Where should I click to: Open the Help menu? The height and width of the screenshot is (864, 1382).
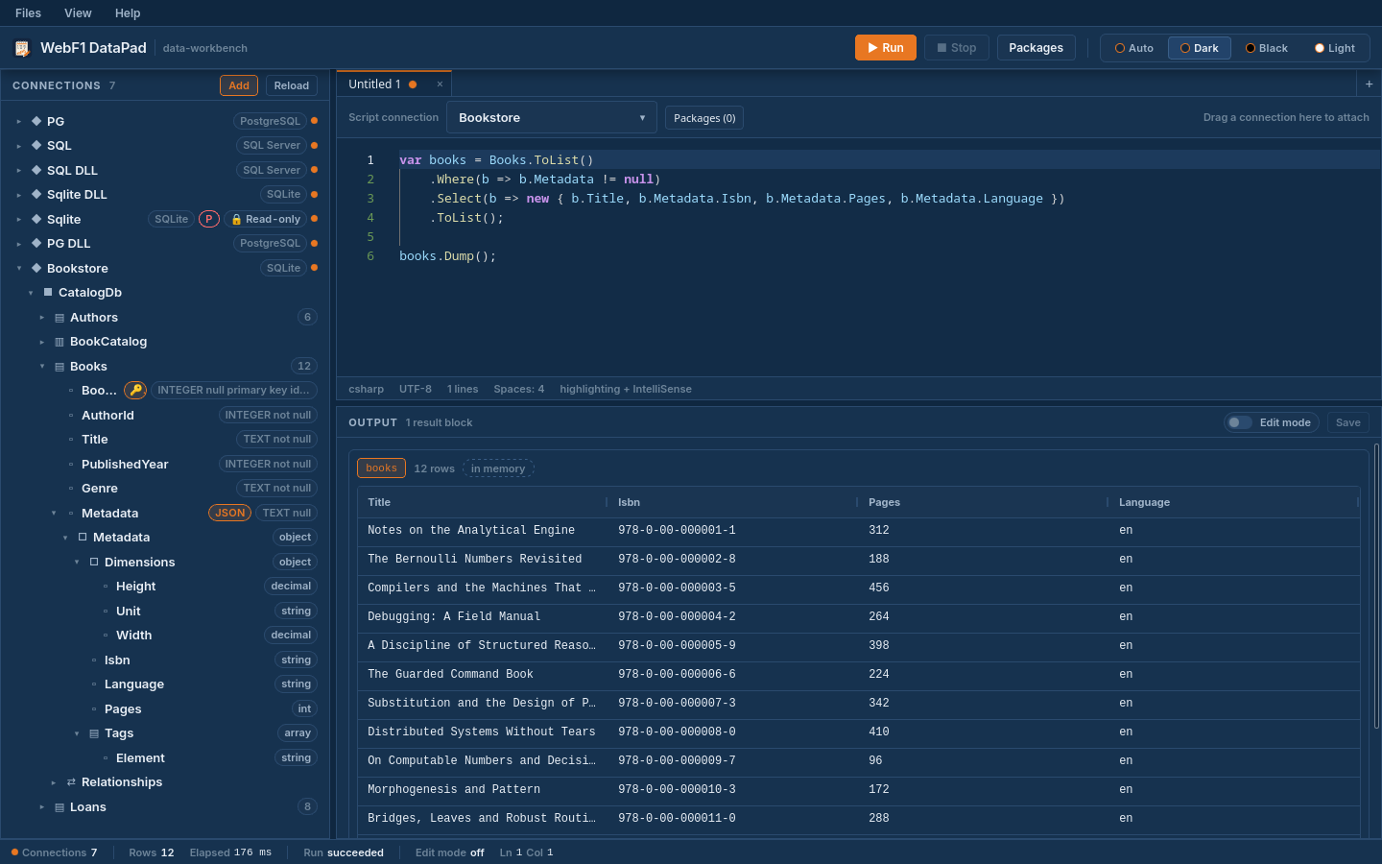pyautogui.click(x=128, y=13)
